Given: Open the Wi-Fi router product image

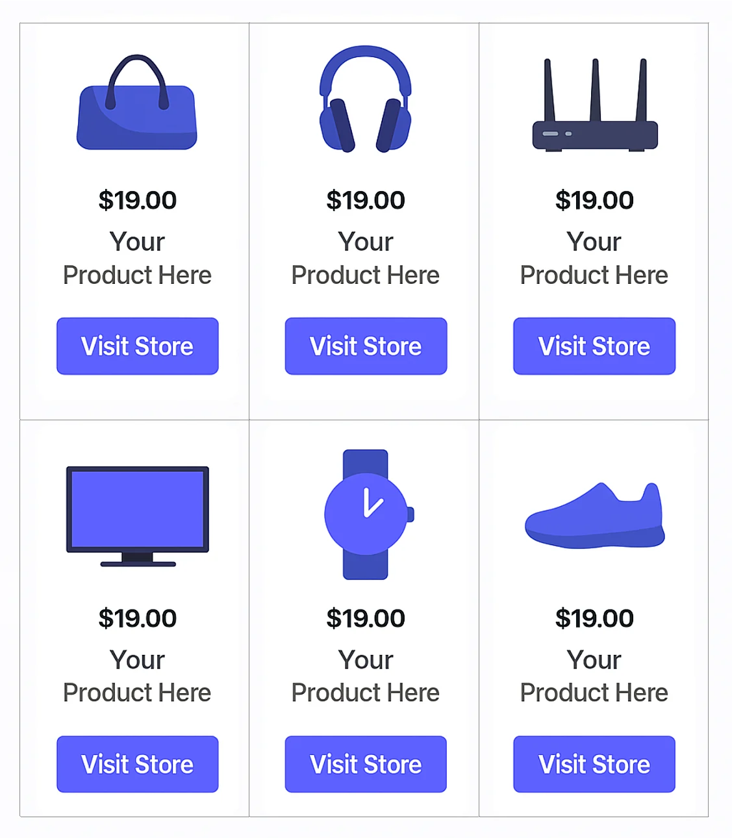Looking at the screenshot, I should coord(595,105).
